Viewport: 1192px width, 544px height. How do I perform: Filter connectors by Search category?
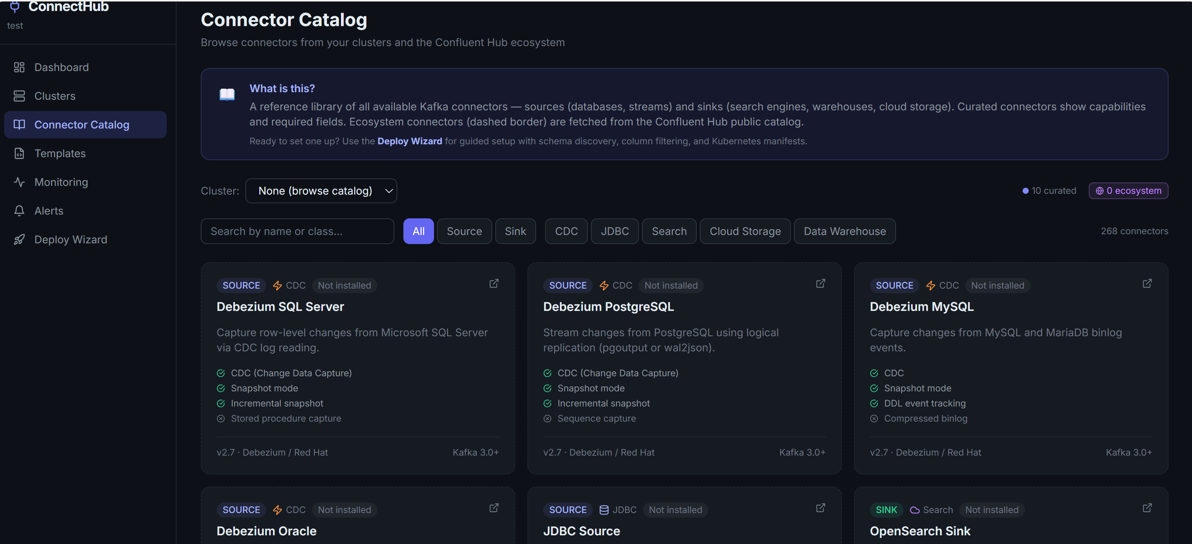click(x=669, y=231)
